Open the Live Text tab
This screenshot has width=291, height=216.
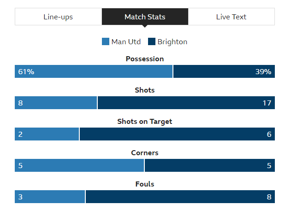point(231,17)
